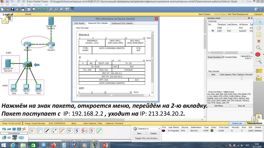Switch to the OSI Model tab
The image size is (264, 148).
[x=79, y=23]
